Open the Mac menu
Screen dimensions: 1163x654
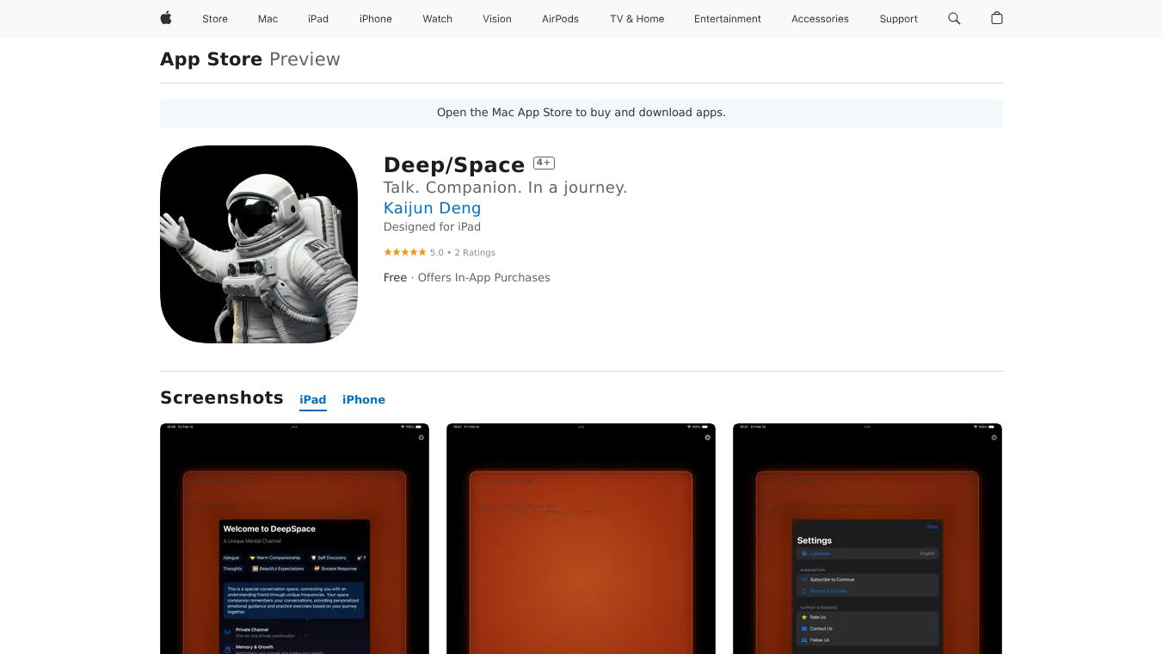pyautogui.click(x=268, y=19)
